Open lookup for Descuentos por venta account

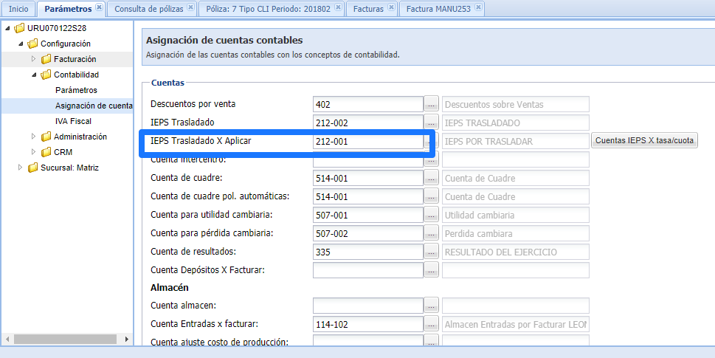(x=432, y=104)
